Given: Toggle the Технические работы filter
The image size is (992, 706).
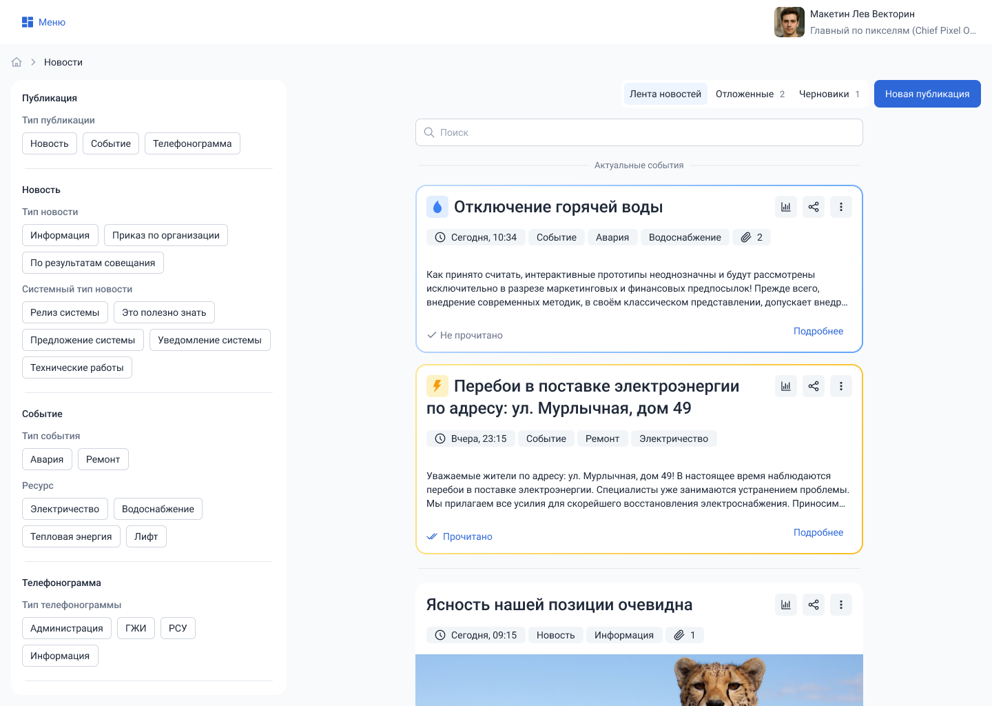Looking at the screenshot, I should [77, 367].
